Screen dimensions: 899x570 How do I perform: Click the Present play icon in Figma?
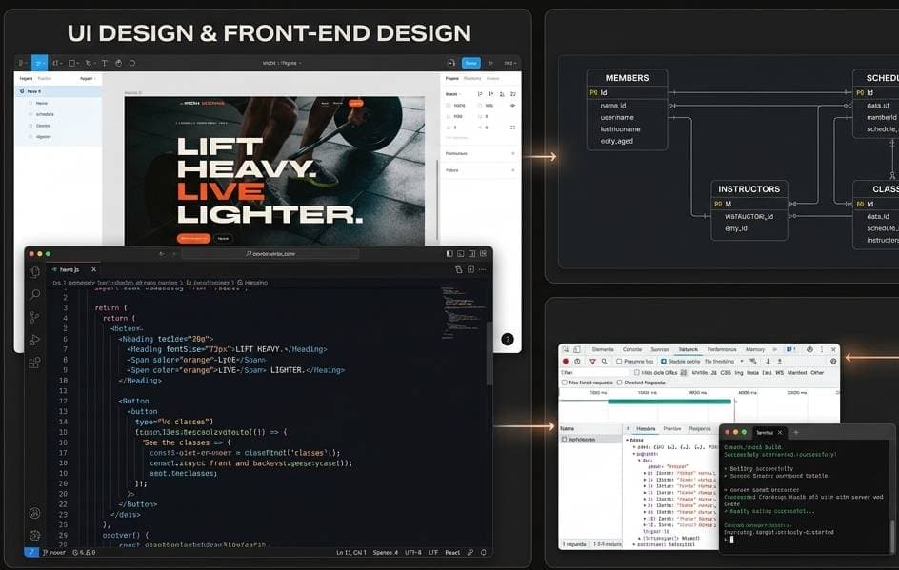click(x=491, y=63)
